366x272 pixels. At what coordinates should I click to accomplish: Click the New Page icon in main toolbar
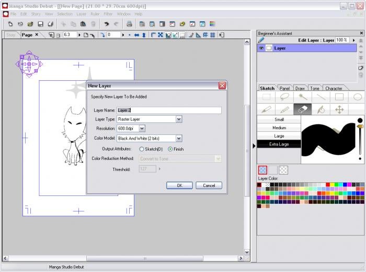[x=10, y=24]
